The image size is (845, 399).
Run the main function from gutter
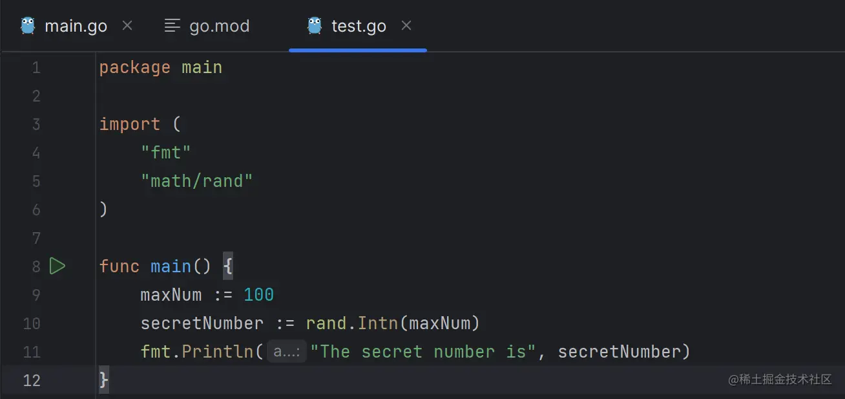point(57,266)
